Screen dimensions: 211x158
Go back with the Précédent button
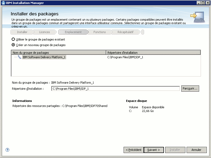133,150
